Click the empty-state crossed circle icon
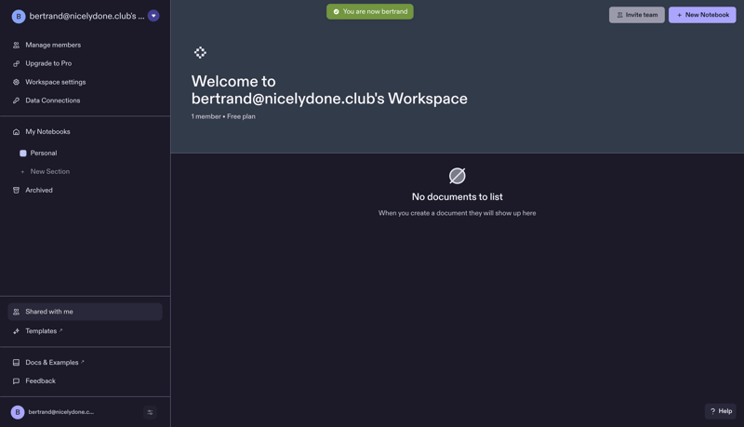 point(458,176)
